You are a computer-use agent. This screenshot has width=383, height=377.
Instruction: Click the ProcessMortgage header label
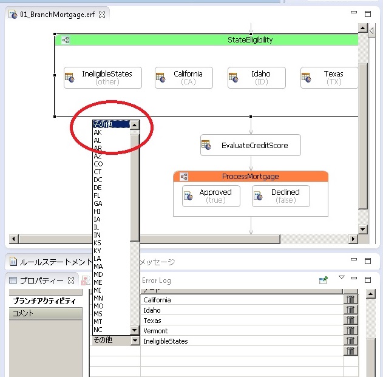[x=250, y=177]
